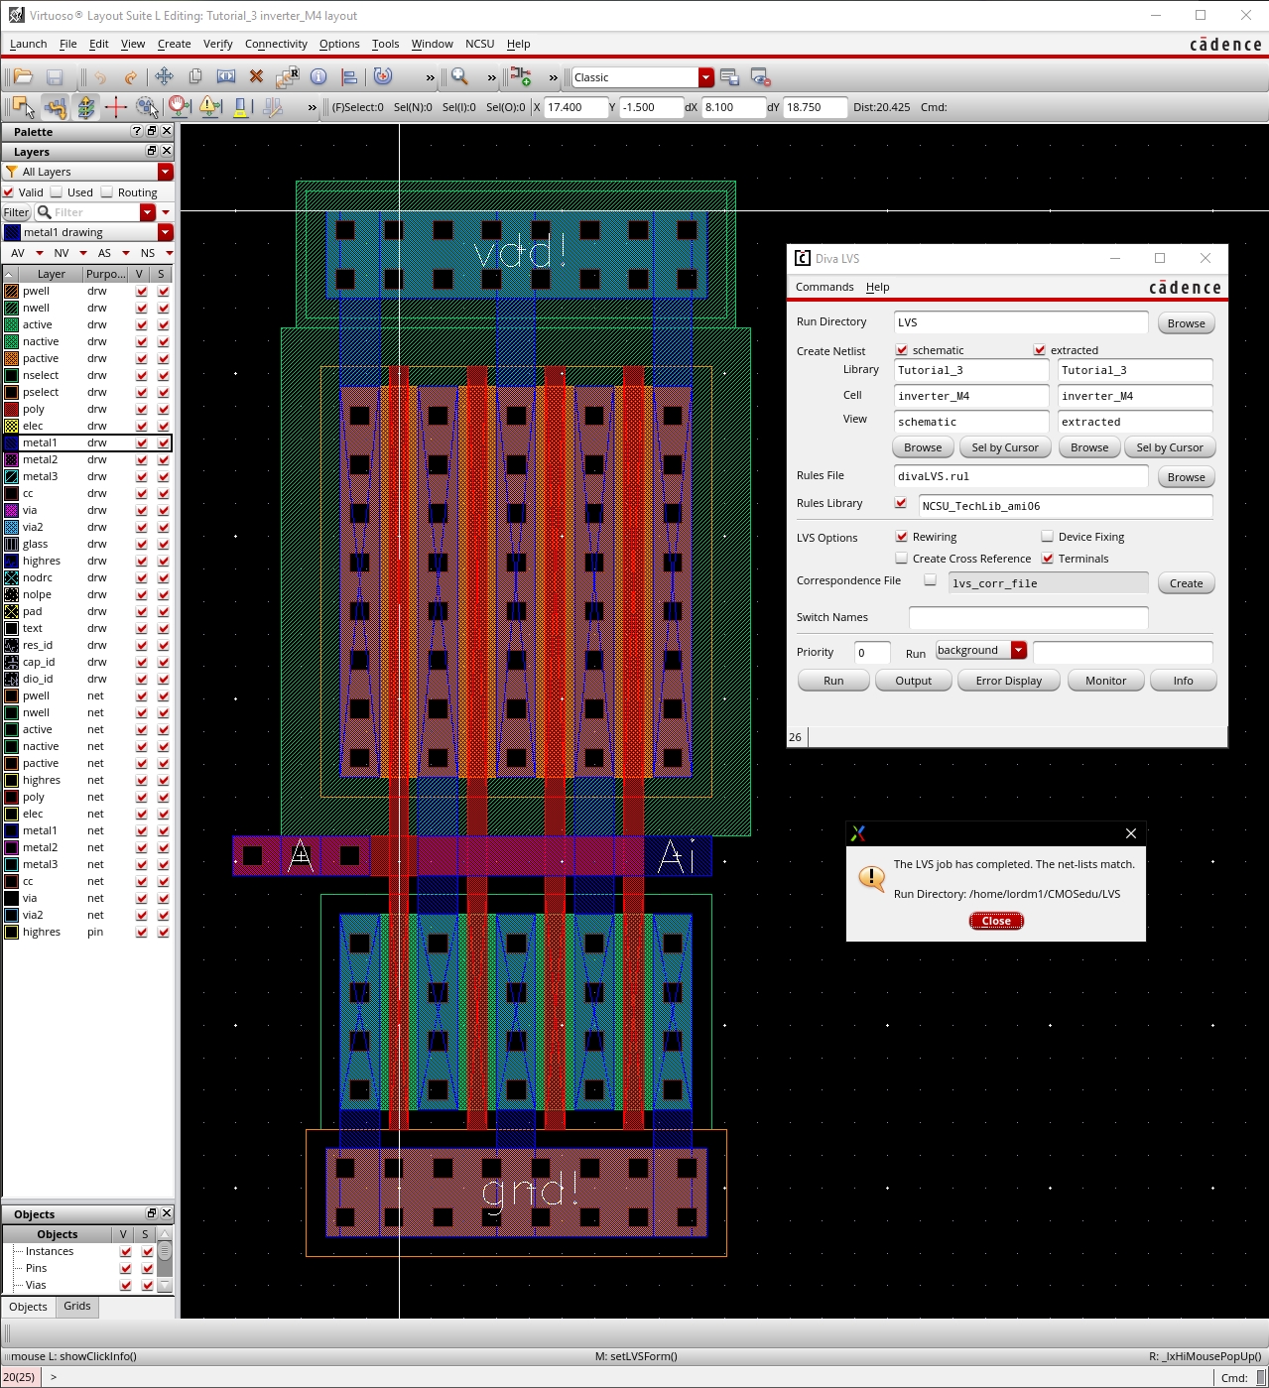Viewport: 1269px width, 1388px height.
Task: Click the Delete (X) tool icon
Action: [x=256, y=77]
